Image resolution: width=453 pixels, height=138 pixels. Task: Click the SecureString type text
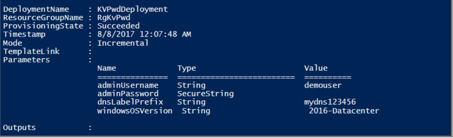tap(205, 94)
